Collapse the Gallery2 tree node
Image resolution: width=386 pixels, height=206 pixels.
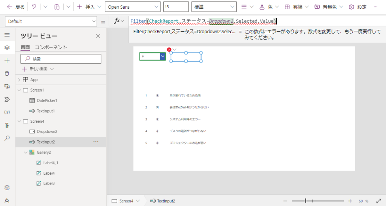click(26, 153)
